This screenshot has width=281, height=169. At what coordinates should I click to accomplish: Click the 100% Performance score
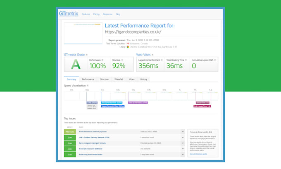pyautogui.click(x=98, y=66)
